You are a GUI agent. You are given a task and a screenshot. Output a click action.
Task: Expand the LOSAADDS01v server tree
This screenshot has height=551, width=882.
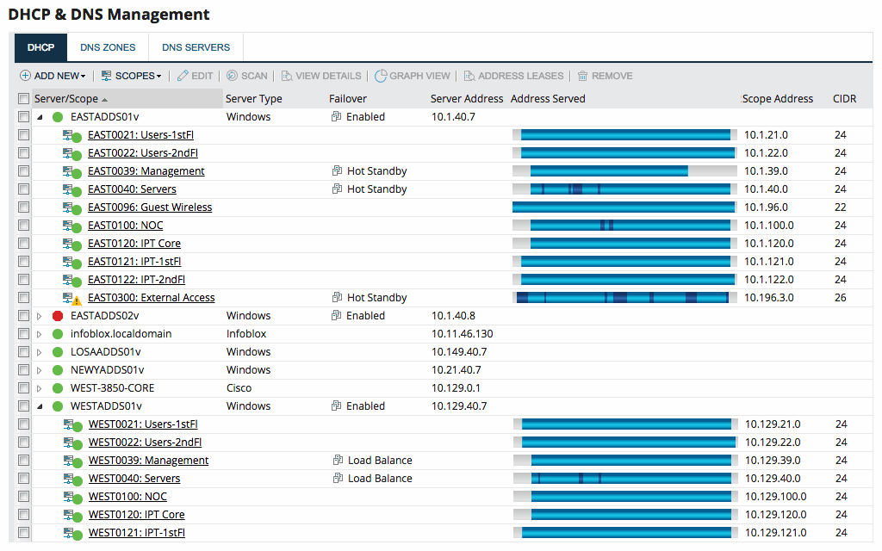(x=40, y=351)
